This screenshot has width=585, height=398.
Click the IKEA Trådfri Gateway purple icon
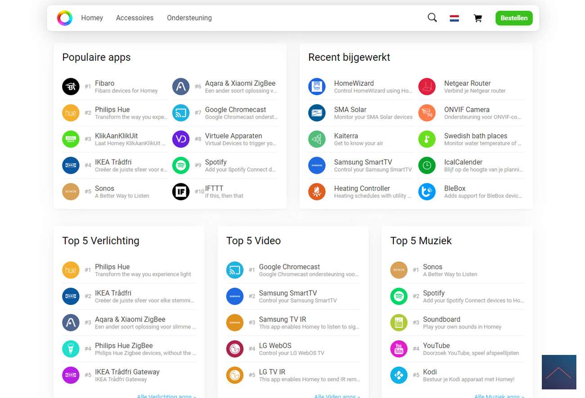click(71, 375)
